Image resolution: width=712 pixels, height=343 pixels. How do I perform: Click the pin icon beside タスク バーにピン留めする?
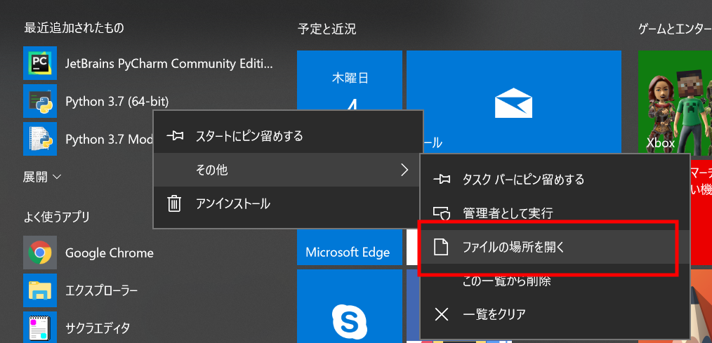tap(442, 179)
